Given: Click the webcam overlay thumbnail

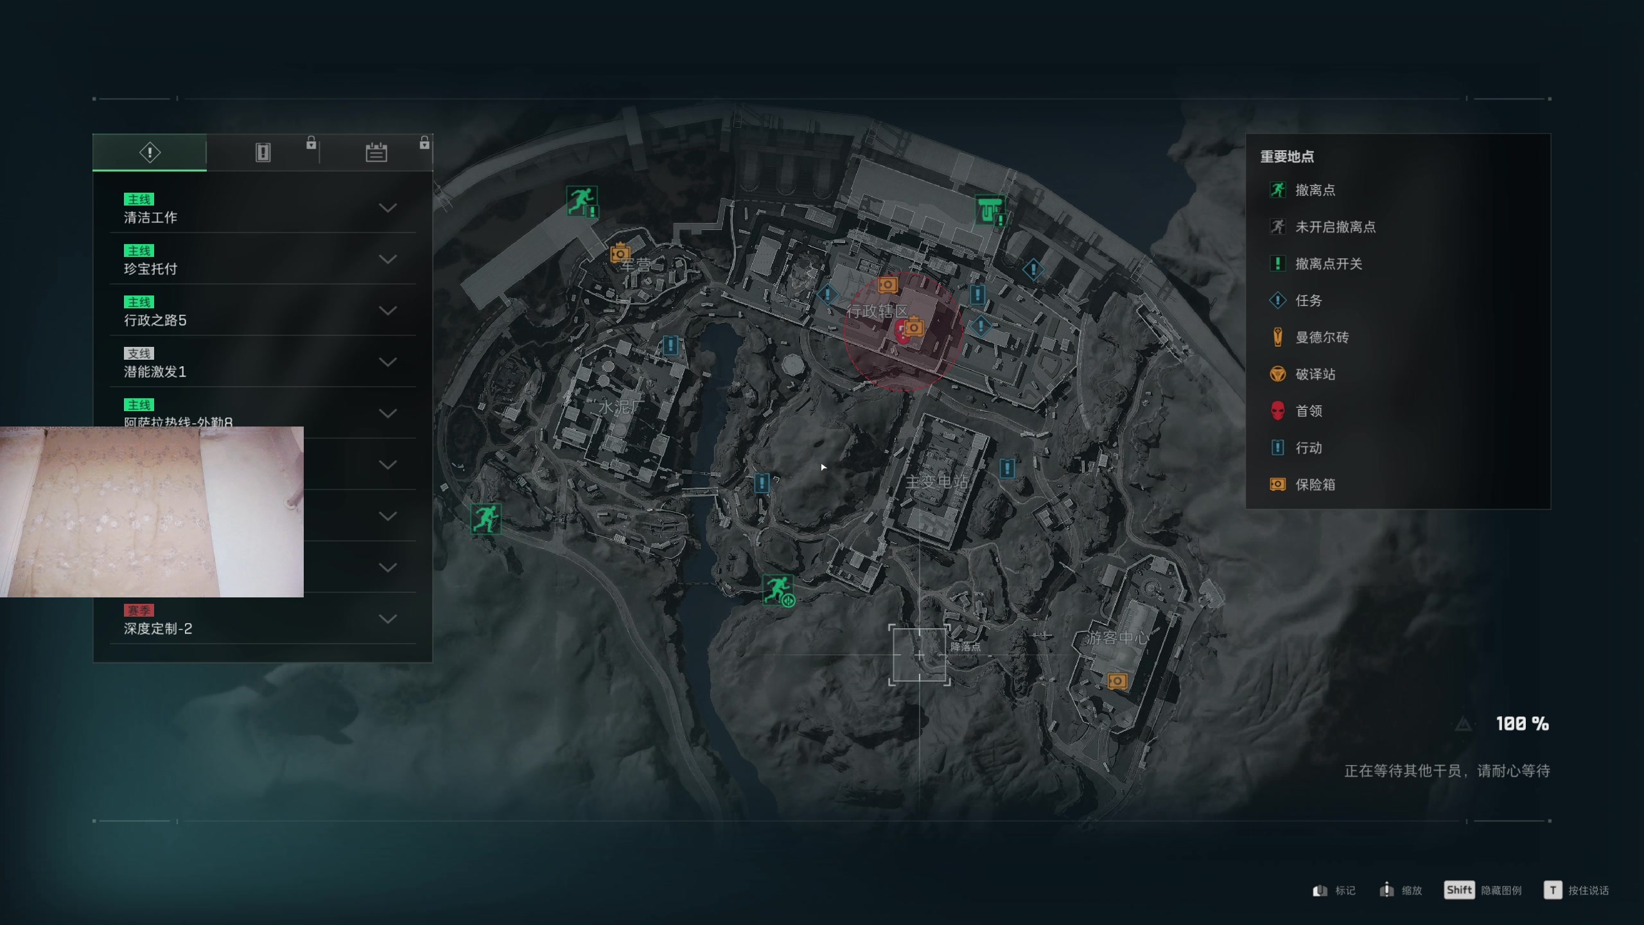Looking at the screenshot, I should click(152, 512).
